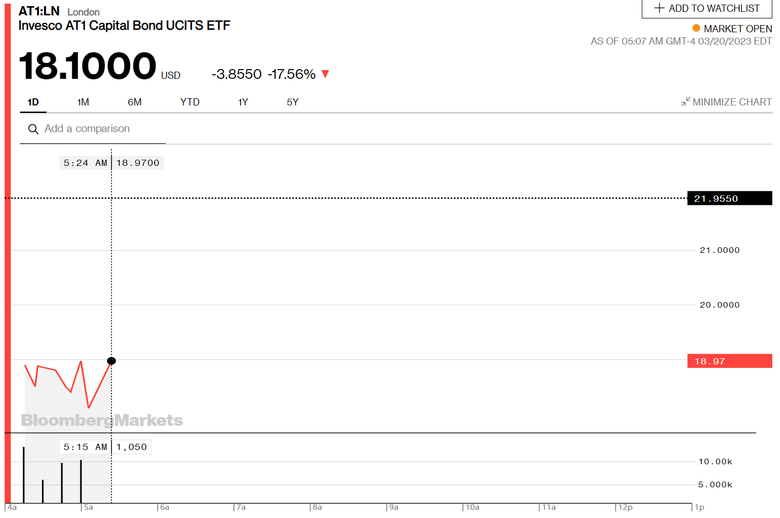Click the magnifying glass search icon
This screenshot has height=518, width=780.
33,129
